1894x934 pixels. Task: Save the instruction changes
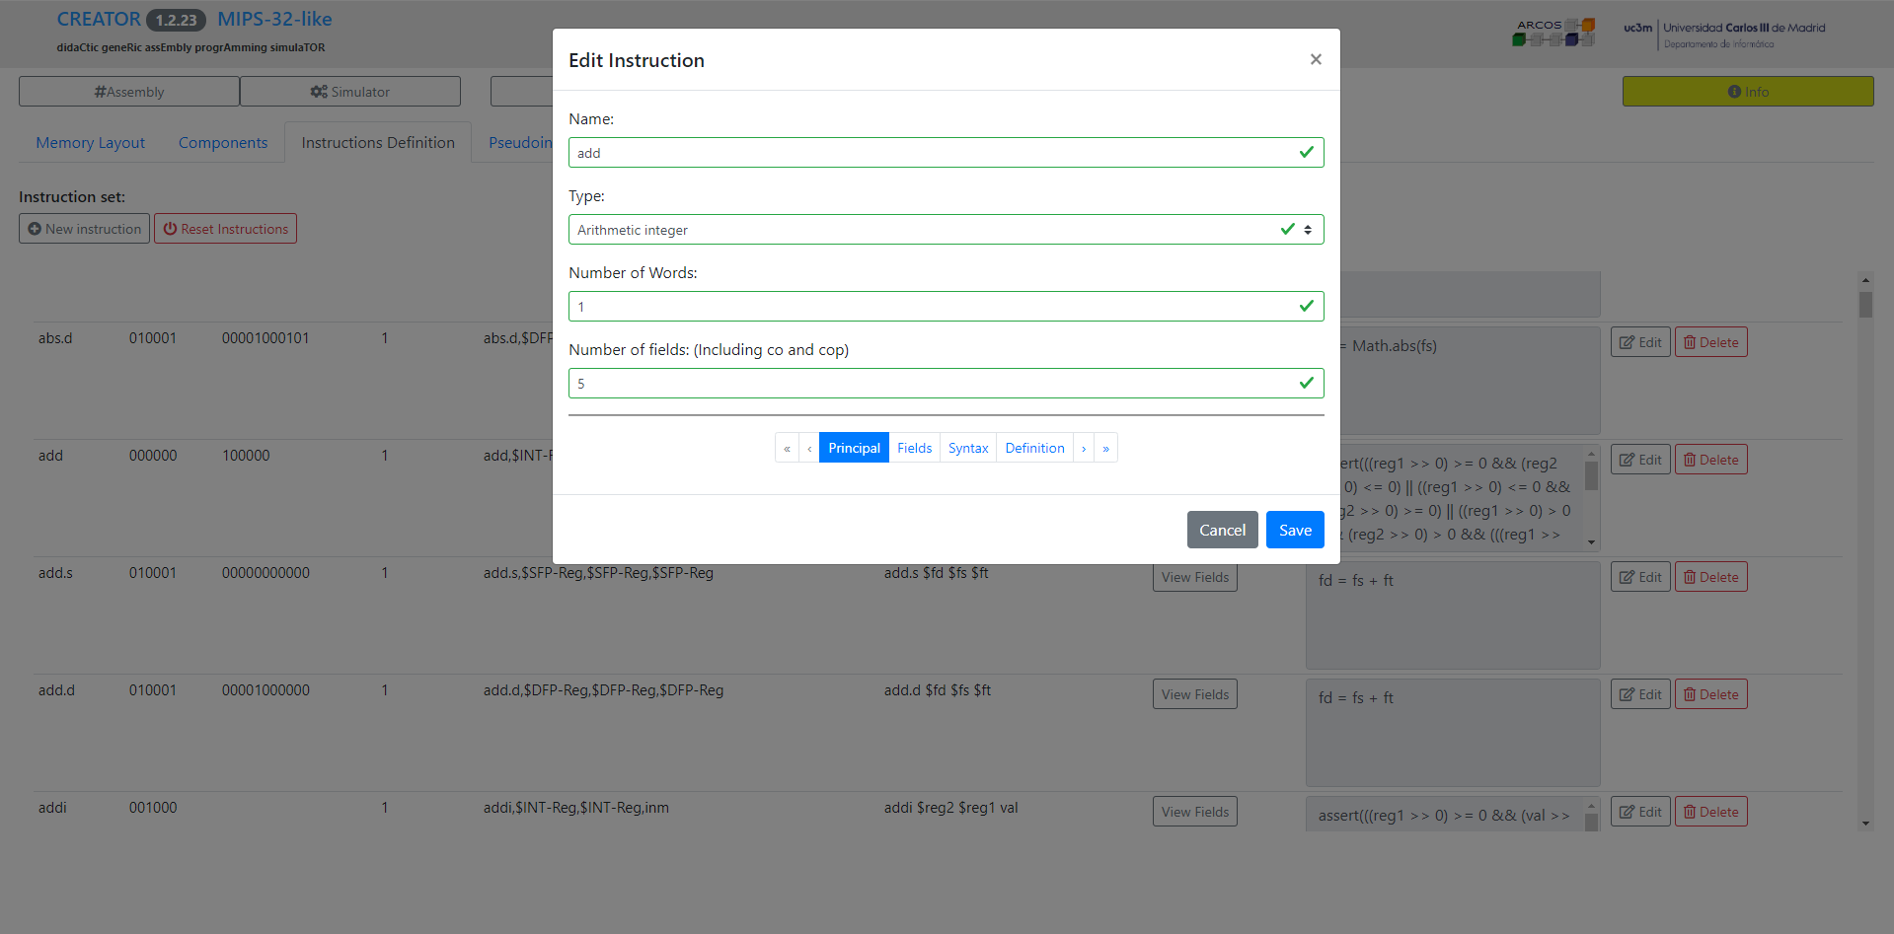1295,530
